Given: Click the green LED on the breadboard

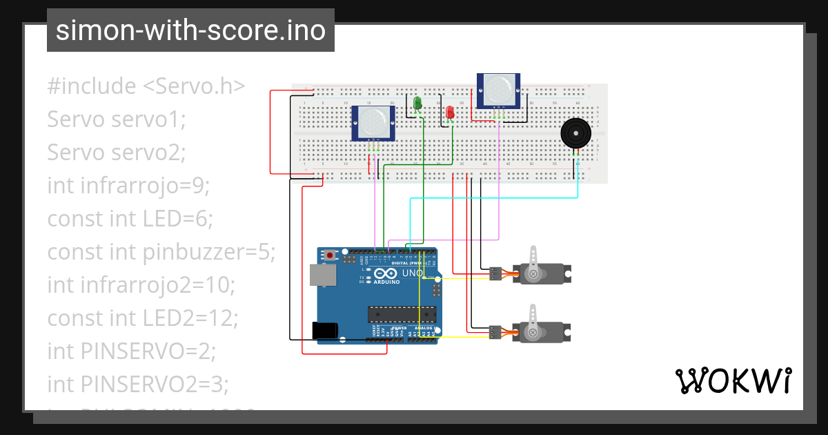Looking at the screenshot, I should tap(417, 104).
